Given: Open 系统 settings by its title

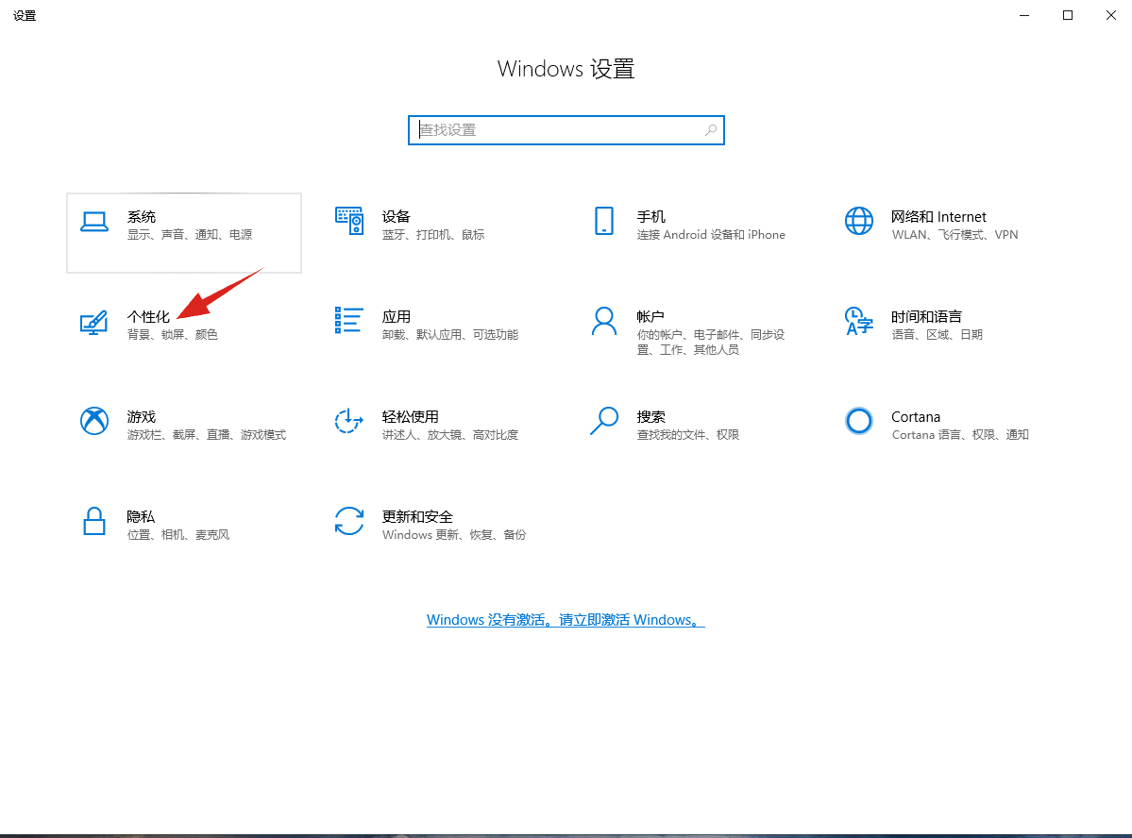Looking at the screenshot, I should pos(142,216).
